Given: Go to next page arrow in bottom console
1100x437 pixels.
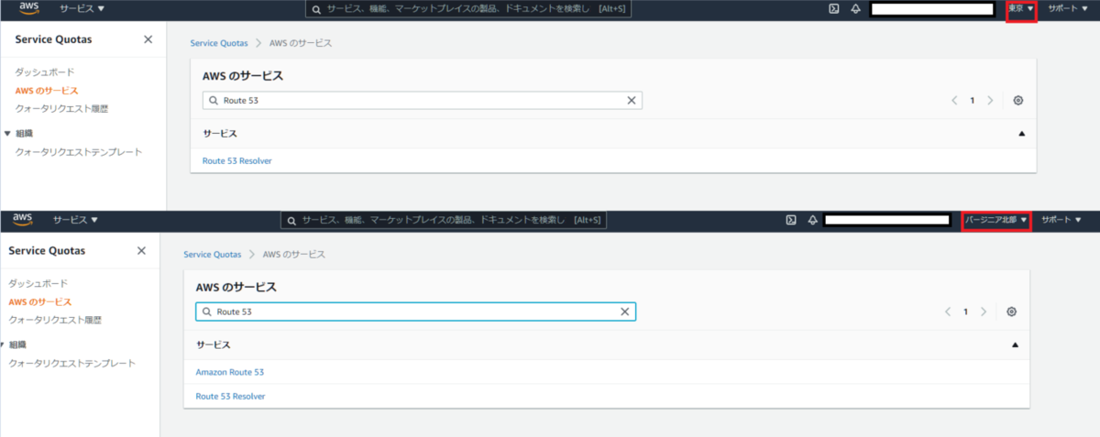Looking at the screenshot, I should coord(984,311).
